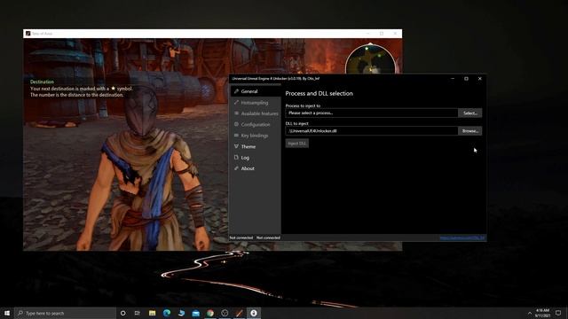Click the Unlocker app icon on the taskbar
This screenshot has height=319, width=568.
tap(254, 313)
